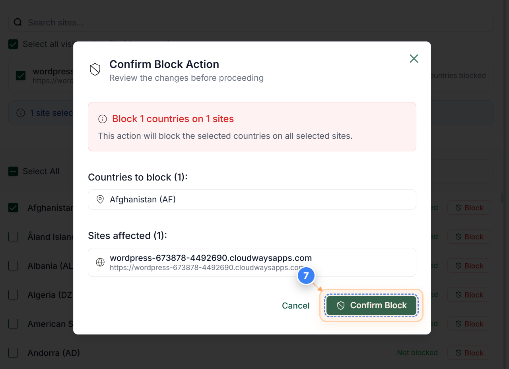Click the magnifying glass in the Search sites field
The image size is (509, 369).
click(x=18, y=22)
